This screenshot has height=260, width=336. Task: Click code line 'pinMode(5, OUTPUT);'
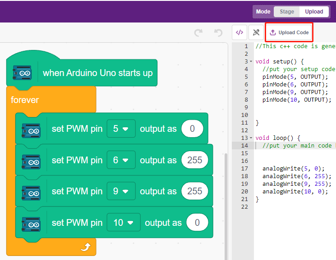point(295,77)
